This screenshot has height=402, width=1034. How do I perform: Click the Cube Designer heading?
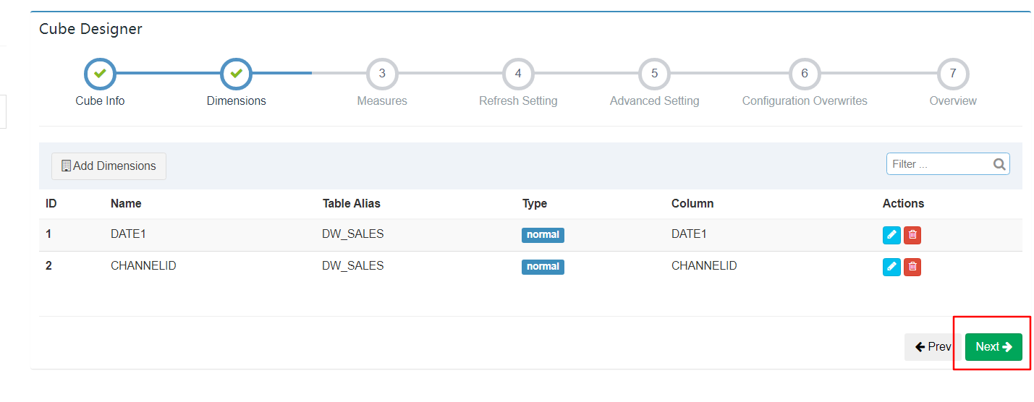click(90, 29)
